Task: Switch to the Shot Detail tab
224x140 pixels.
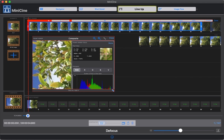Action: tap(97, 9)
